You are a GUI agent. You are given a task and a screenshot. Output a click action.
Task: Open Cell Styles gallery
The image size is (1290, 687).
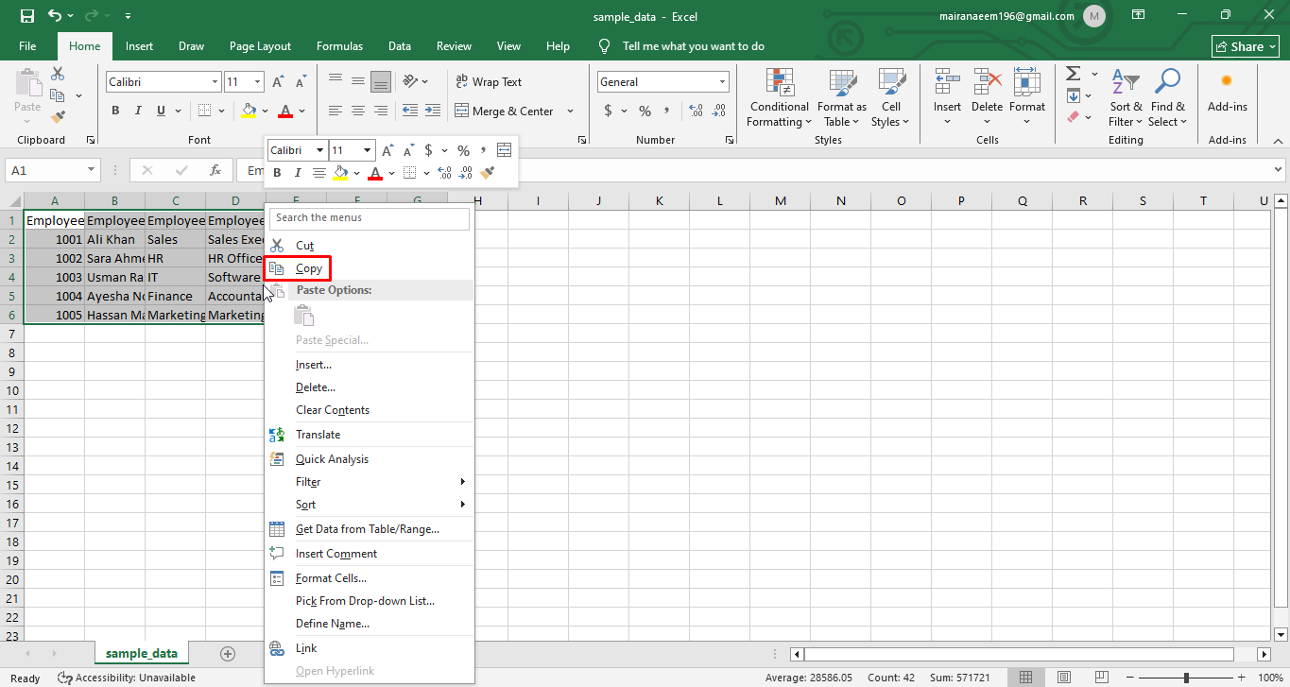(x=890, y=98)
